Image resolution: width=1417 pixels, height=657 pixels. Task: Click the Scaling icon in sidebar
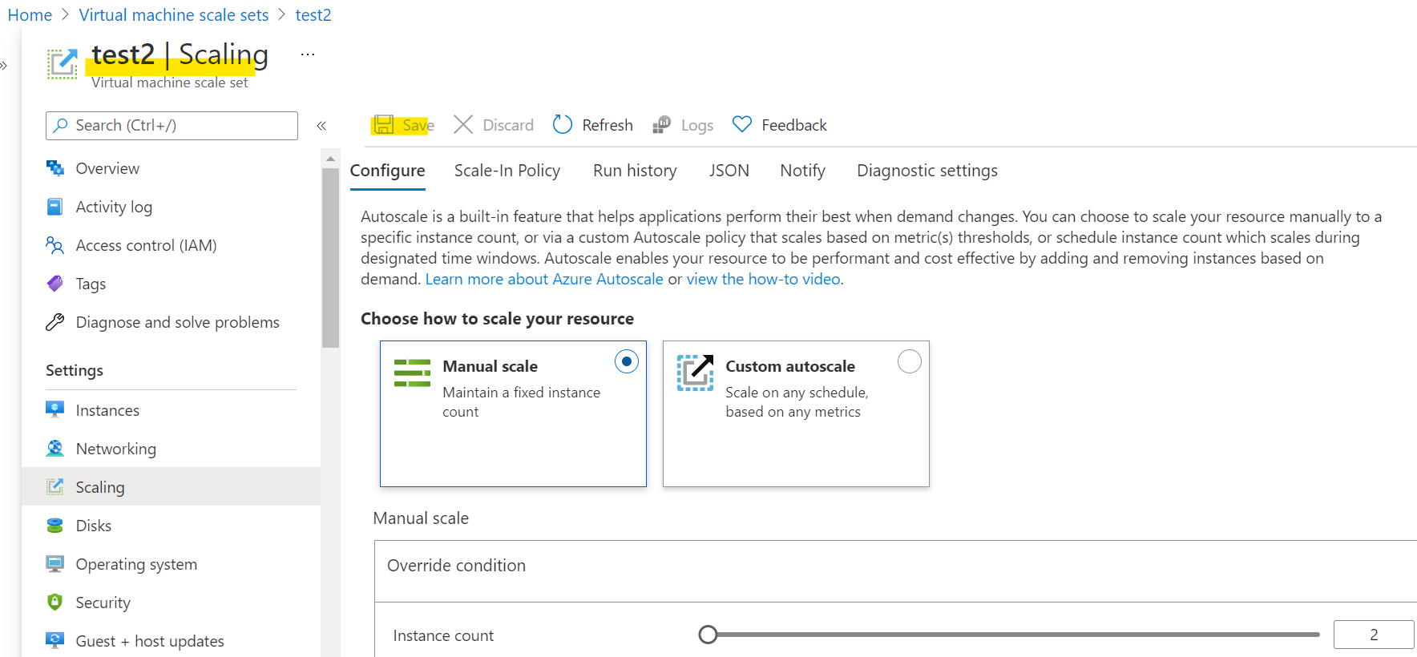tap(54, 486)
